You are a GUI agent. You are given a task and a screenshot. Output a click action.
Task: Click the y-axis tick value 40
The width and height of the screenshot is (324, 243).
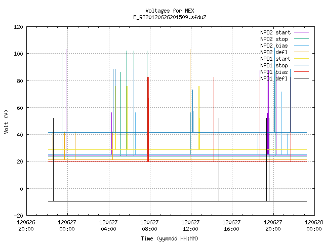20,135
